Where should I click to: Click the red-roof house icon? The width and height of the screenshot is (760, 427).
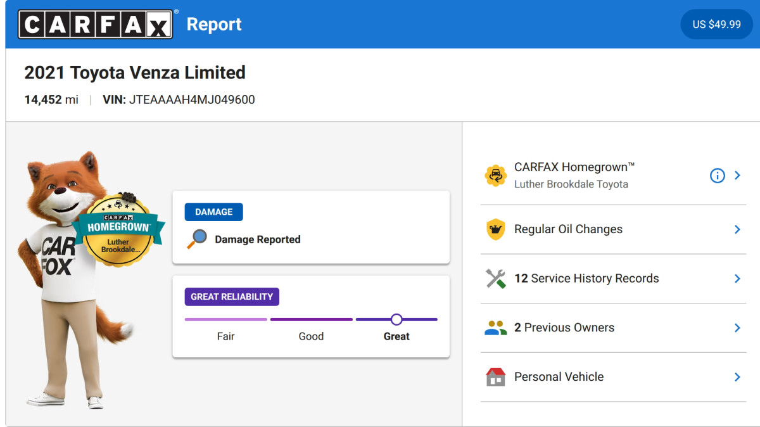[x=495, y=377]
